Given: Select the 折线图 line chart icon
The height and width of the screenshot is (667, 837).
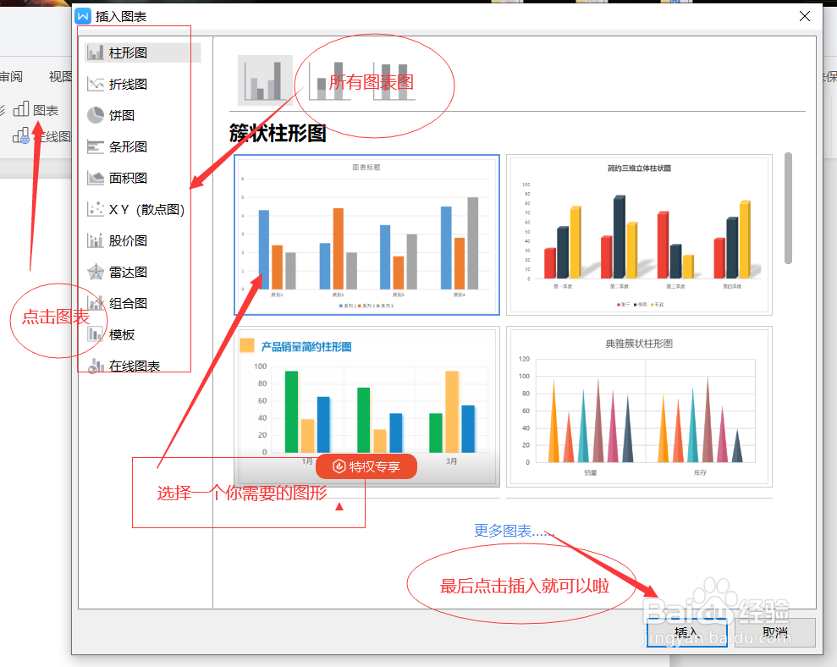Looking at the screenshot, I should point(96,84).
